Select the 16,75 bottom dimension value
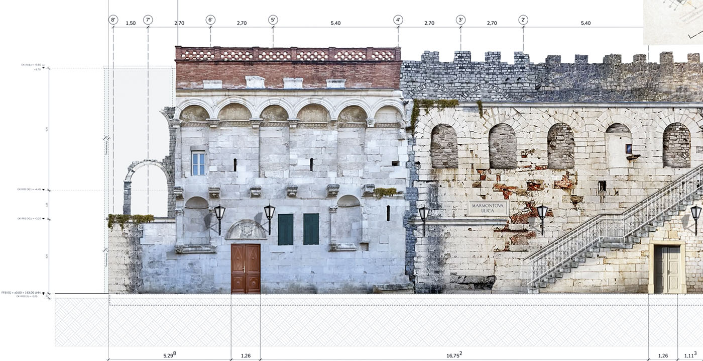The width and height of the screenshot is (703, 361). [x=454, y=355]
